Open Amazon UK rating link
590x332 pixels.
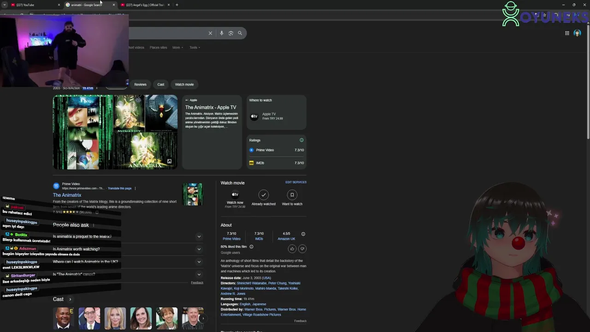click(286, 239)
